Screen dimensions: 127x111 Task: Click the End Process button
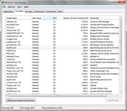113,100
